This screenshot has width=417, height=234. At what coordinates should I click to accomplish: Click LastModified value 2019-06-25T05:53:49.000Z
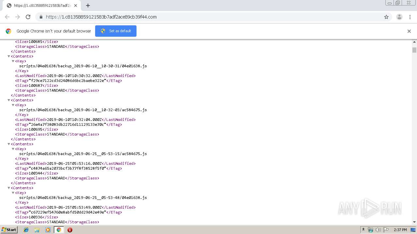tap(74, 207)
